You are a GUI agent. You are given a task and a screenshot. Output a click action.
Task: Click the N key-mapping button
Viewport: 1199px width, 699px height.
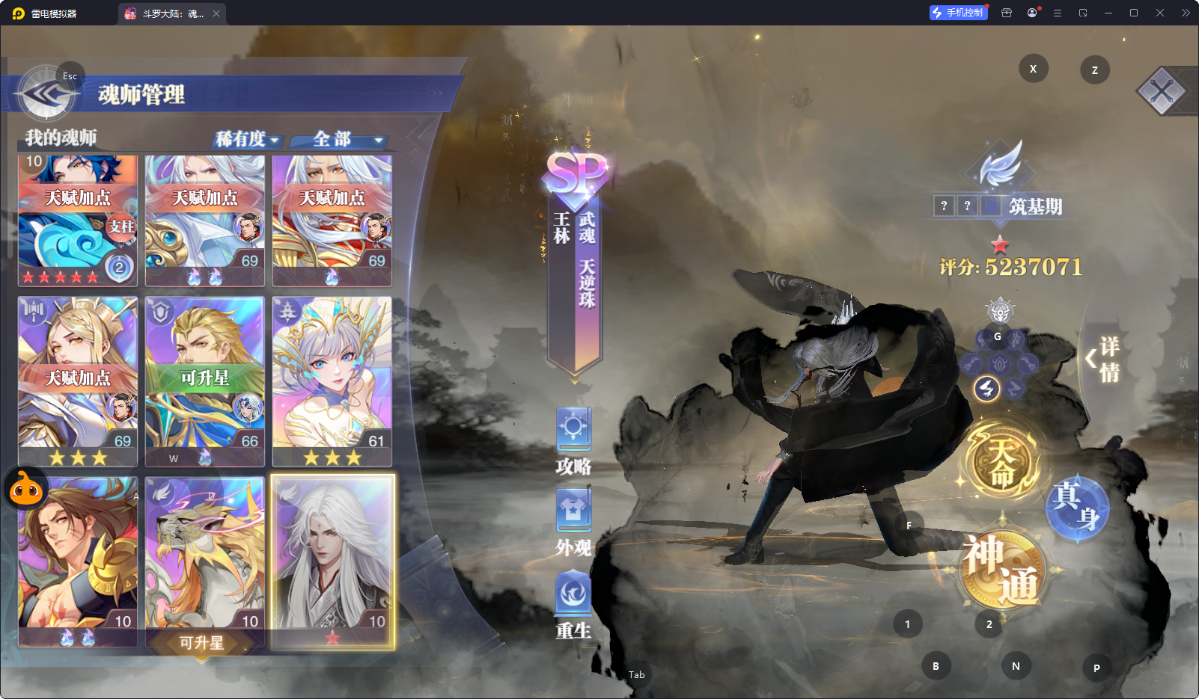pyautogui.click(x=1016, y=666)
